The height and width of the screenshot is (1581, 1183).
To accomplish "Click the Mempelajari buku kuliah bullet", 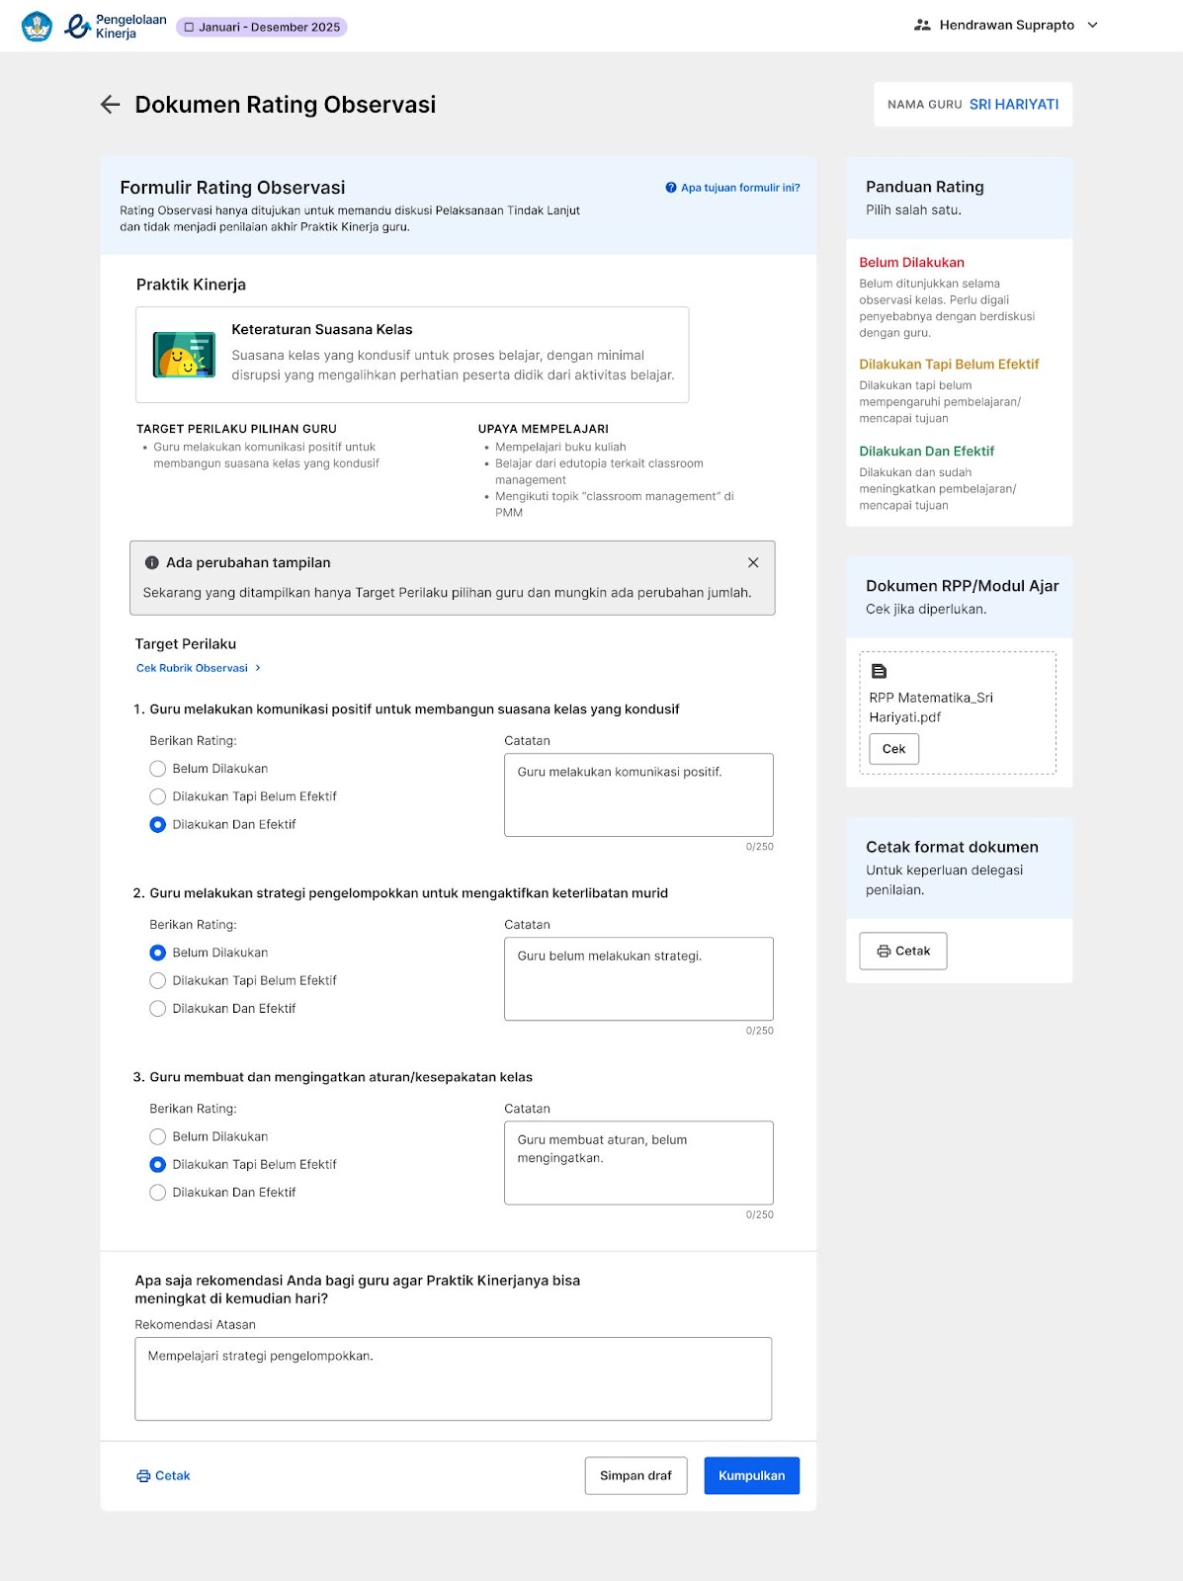I will click(x=560, y=447).
